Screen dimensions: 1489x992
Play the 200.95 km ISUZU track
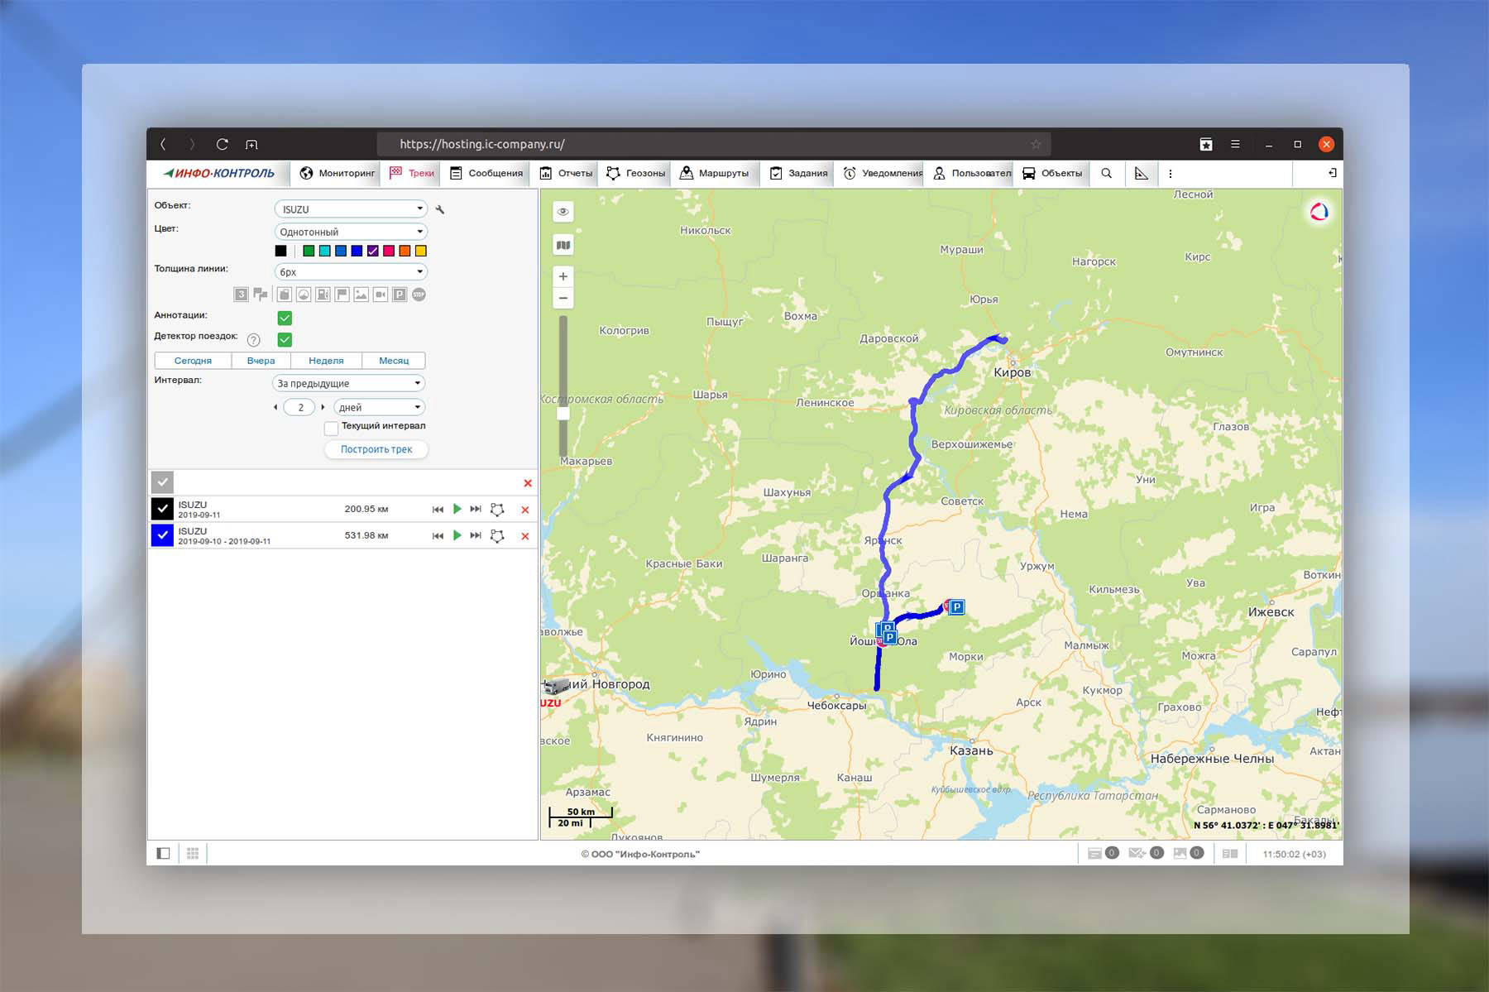pos(457,509)
